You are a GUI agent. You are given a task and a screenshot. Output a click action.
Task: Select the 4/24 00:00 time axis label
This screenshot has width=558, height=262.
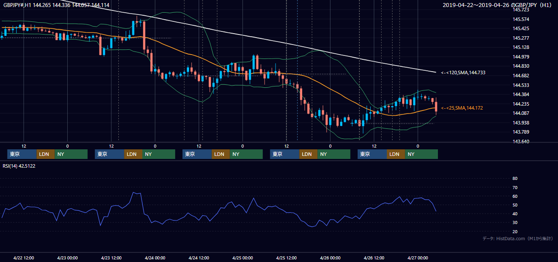tap(155, 258)
